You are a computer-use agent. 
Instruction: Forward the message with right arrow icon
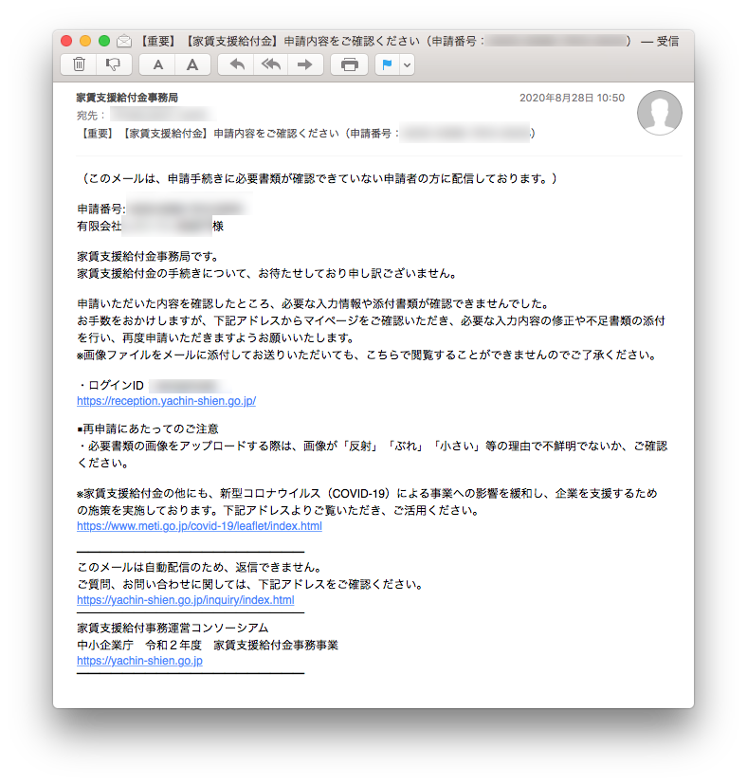click(x=304, y=64)
